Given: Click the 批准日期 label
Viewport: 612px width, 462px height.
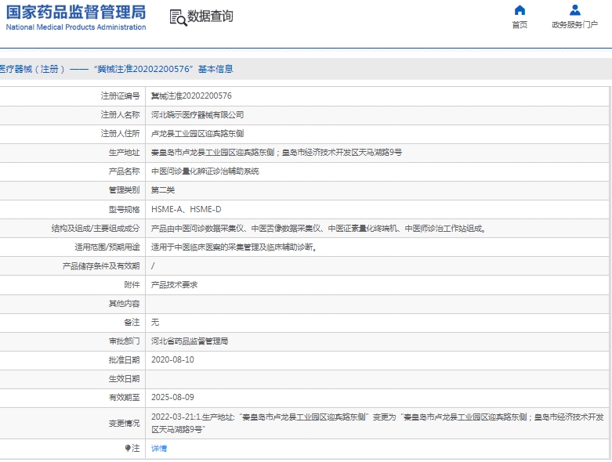Looking at the screenshot, I should [124, 360].
